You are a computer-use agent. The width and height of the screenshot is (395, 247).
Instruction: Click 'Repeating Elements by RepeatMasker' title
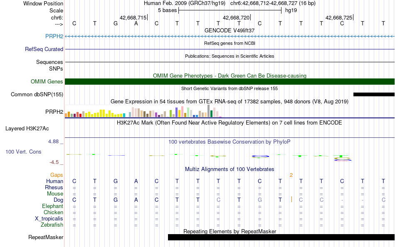point(230,231)
